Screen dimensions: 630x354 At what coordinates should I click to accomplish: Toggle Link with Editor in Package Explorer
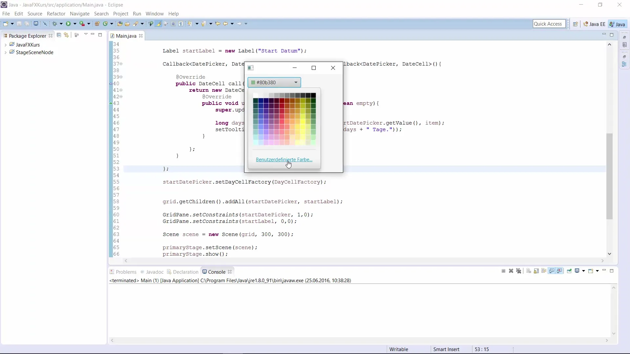[x=66, y=35]
